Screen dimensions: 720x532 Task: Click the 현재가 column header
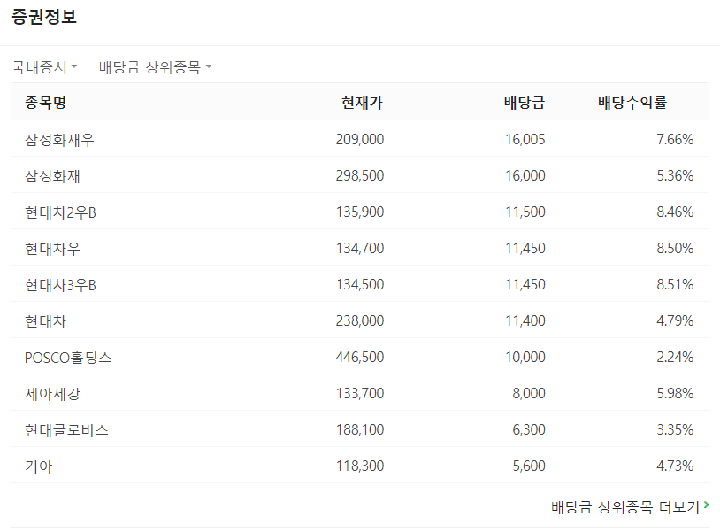click(363, 103)
